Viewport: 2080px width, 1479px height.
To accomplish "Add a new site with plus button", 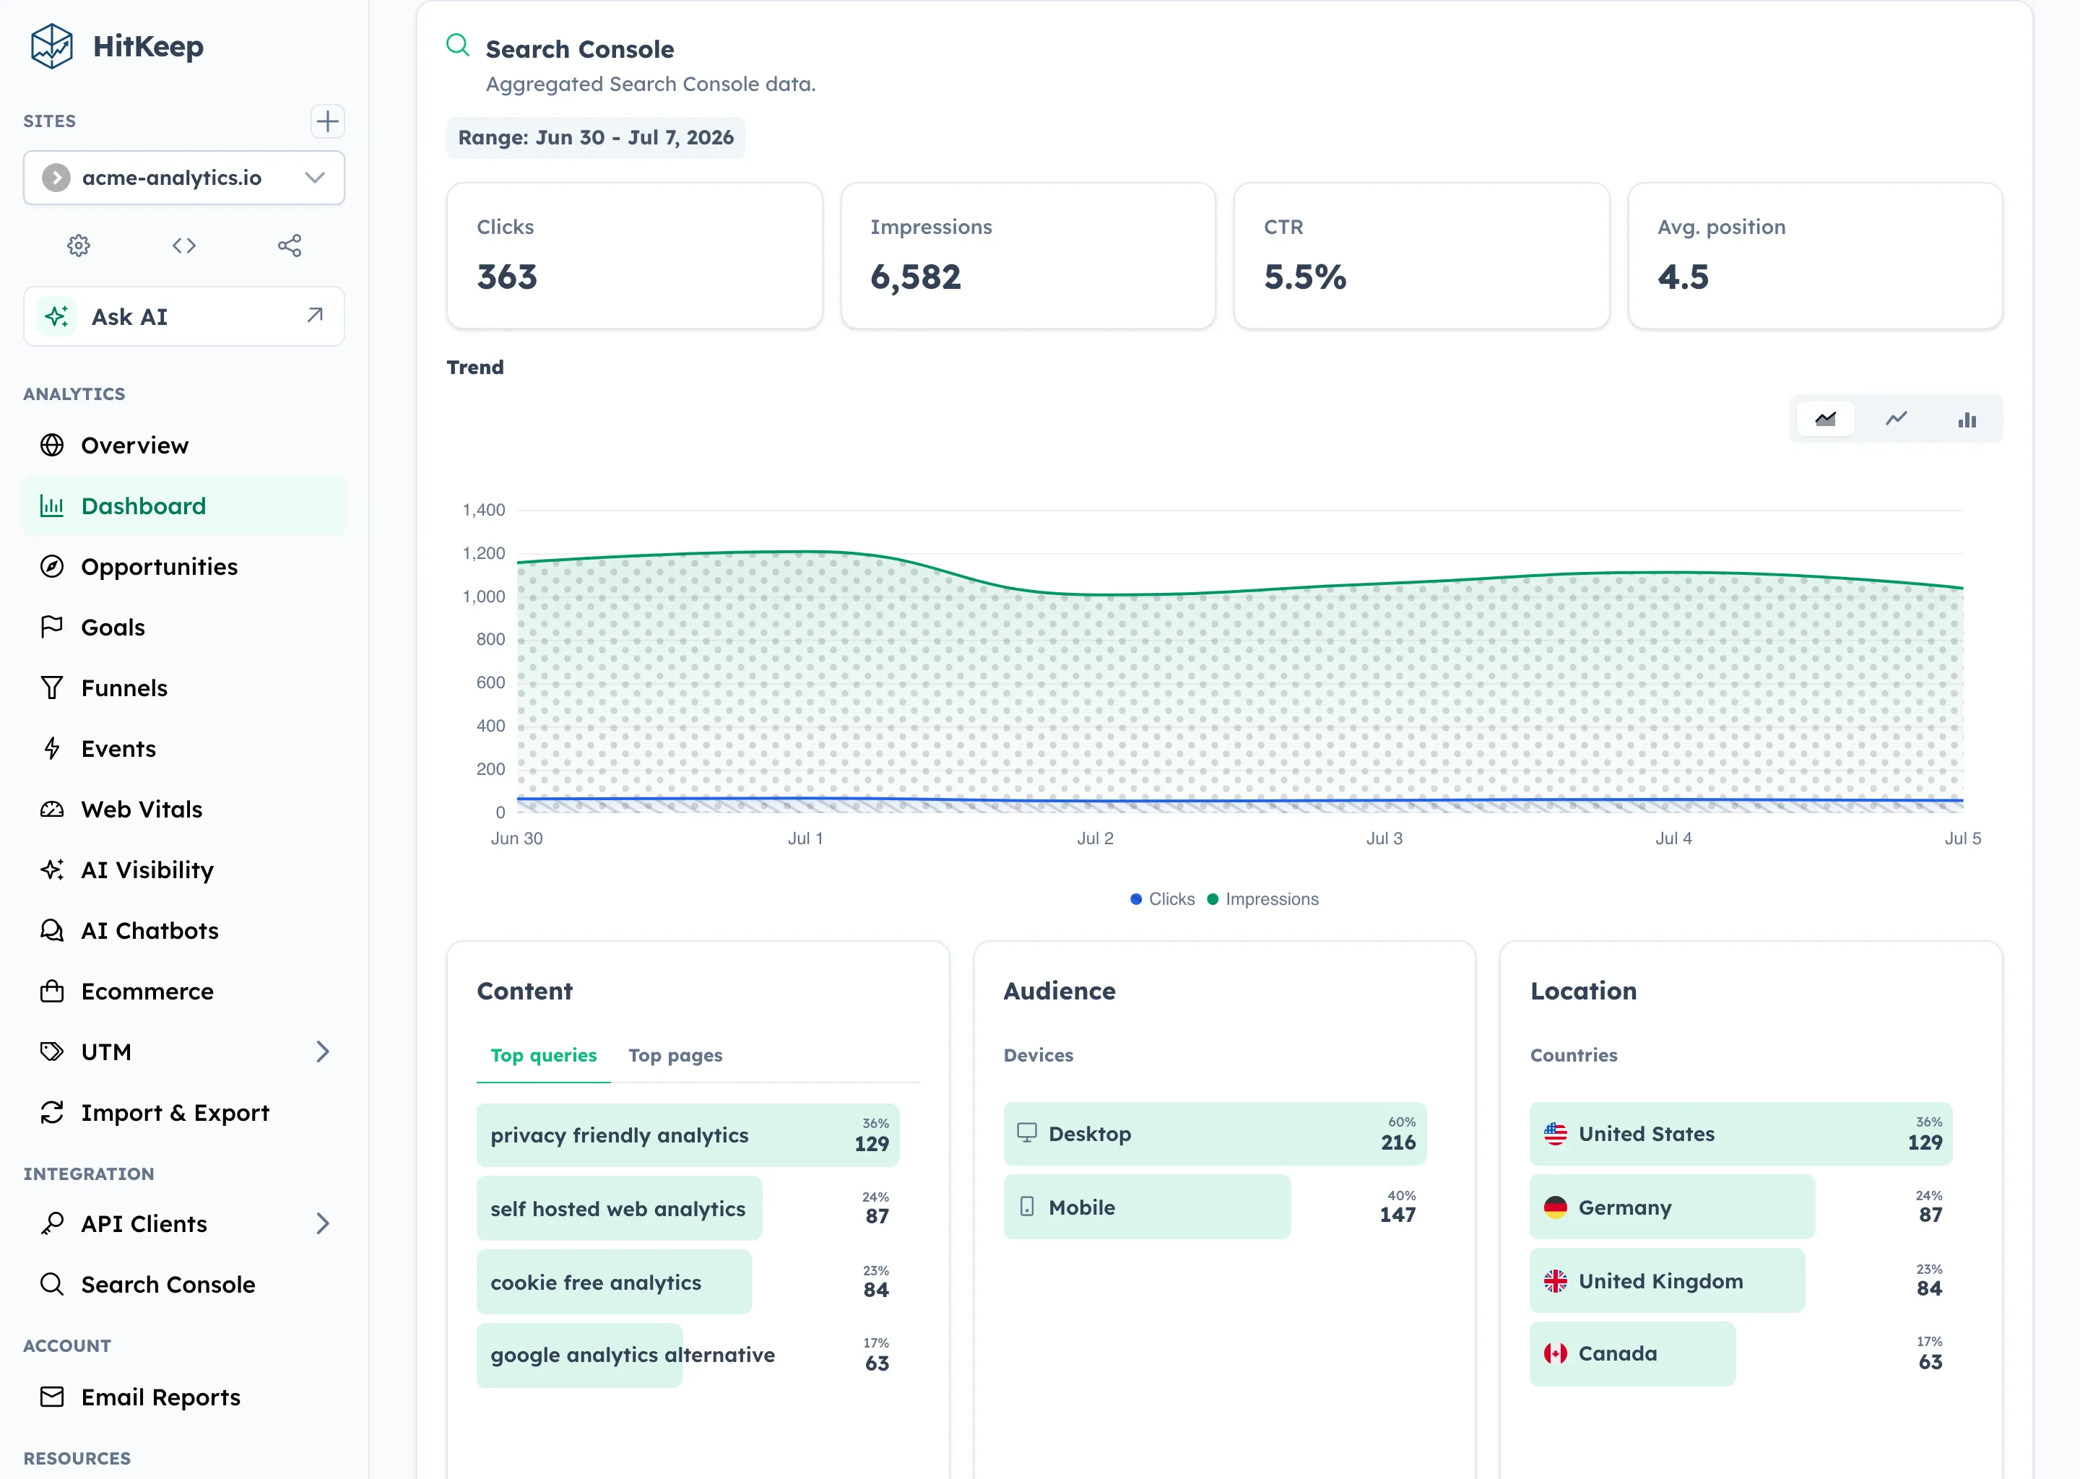I will [327, 121].
